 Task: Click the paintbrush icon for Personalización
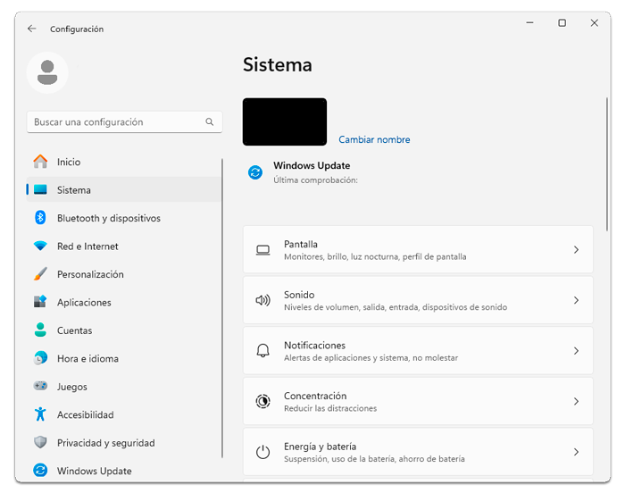[40, 274]
